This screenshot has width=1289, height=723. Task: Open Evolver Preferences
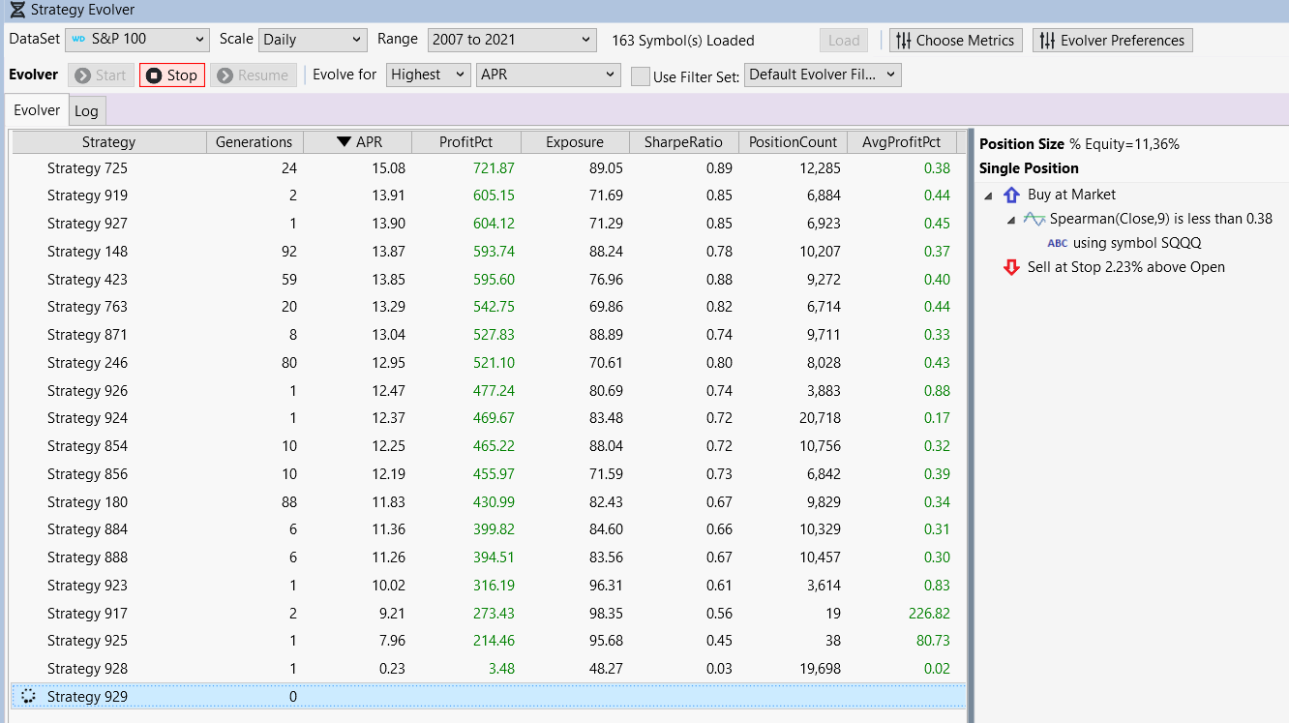[1112, 41]
